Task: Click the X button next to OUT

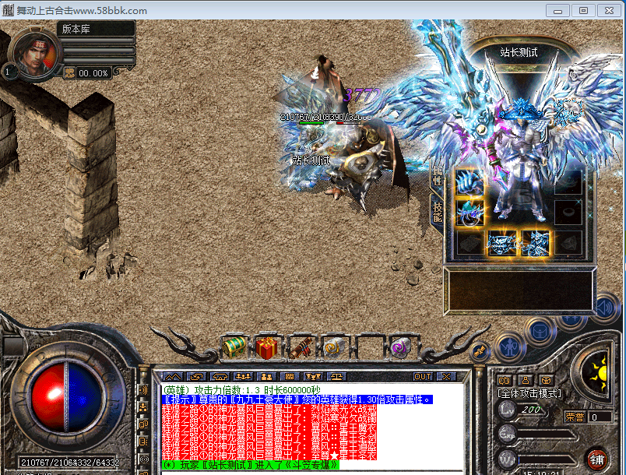Action: (x=446, y=376)
